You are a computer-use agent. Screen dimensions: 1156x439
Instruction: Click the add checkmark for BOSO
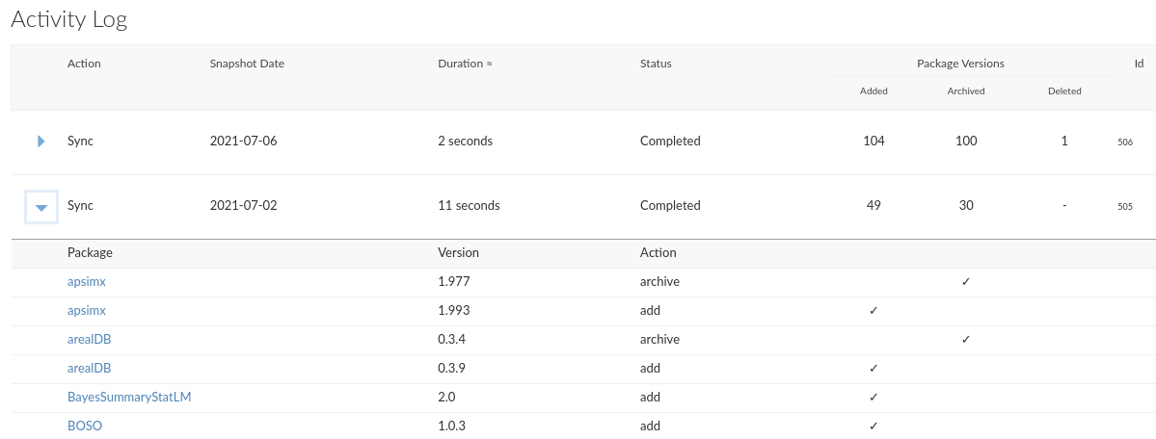[874, 426]
